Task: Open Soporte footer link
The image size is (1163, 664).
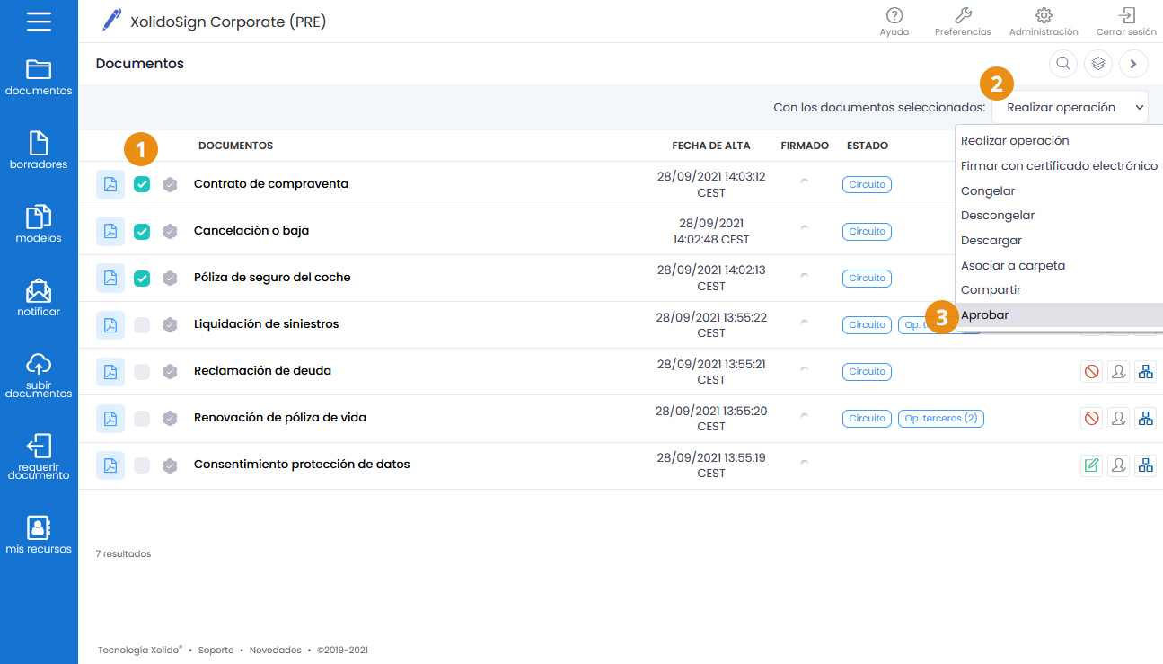Action: click(x=216, y=650)
